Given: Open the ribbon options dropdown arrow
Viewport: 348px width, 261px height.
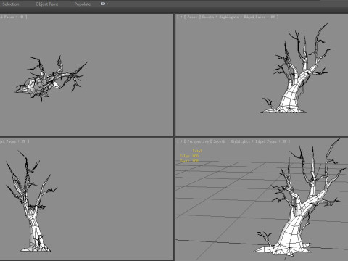Looking at the screenshot, I should 107,4.
